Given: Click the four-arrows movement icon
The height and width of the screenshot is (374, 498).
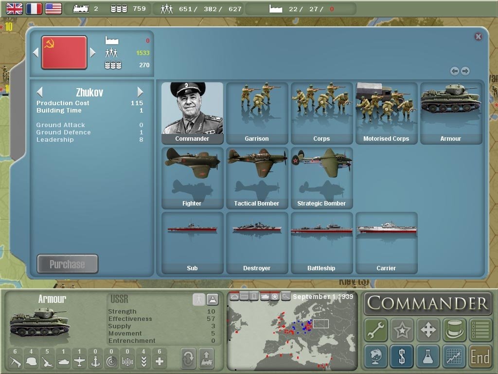Looking at the screenshot, I should tap(428, 329).
